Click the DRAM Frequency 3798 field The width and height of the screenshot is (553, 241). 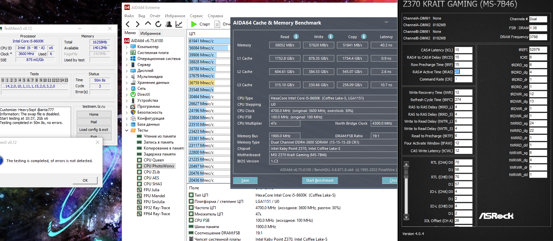[538, 37]
